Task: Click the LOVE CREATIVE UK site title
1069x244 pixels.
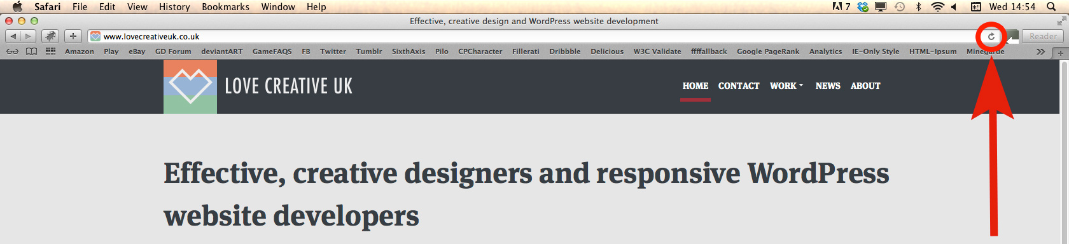Action: pyautogui.click(x=288, y=86)
